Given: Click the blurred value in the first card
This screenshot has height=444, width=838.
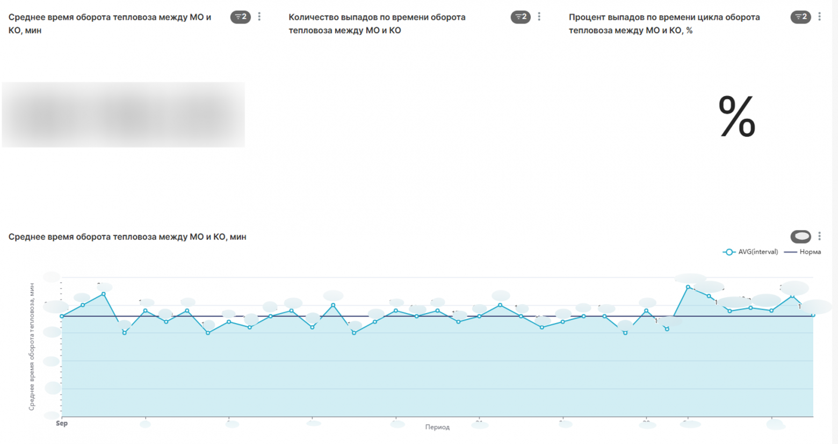Looking at the screenshot, I should (x=124, y=114).
